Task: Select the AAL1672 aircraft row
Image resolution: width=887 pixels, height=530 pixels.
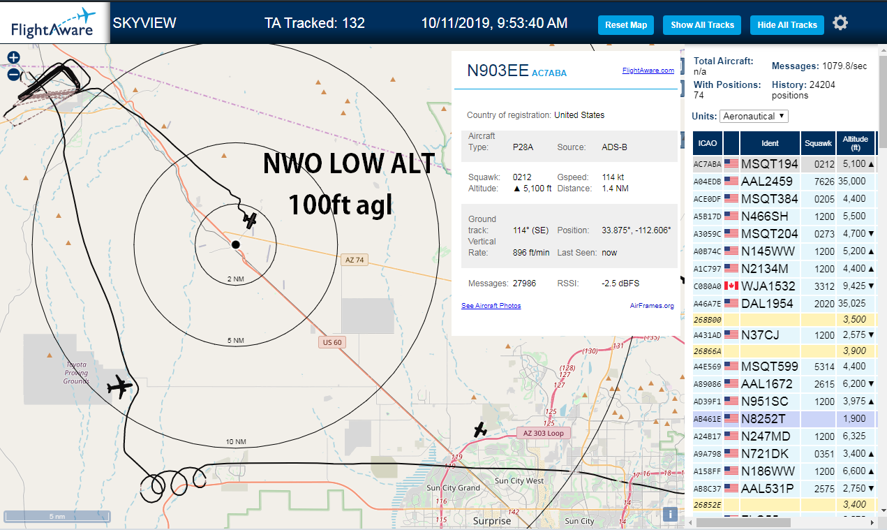Action: point(784,384)
